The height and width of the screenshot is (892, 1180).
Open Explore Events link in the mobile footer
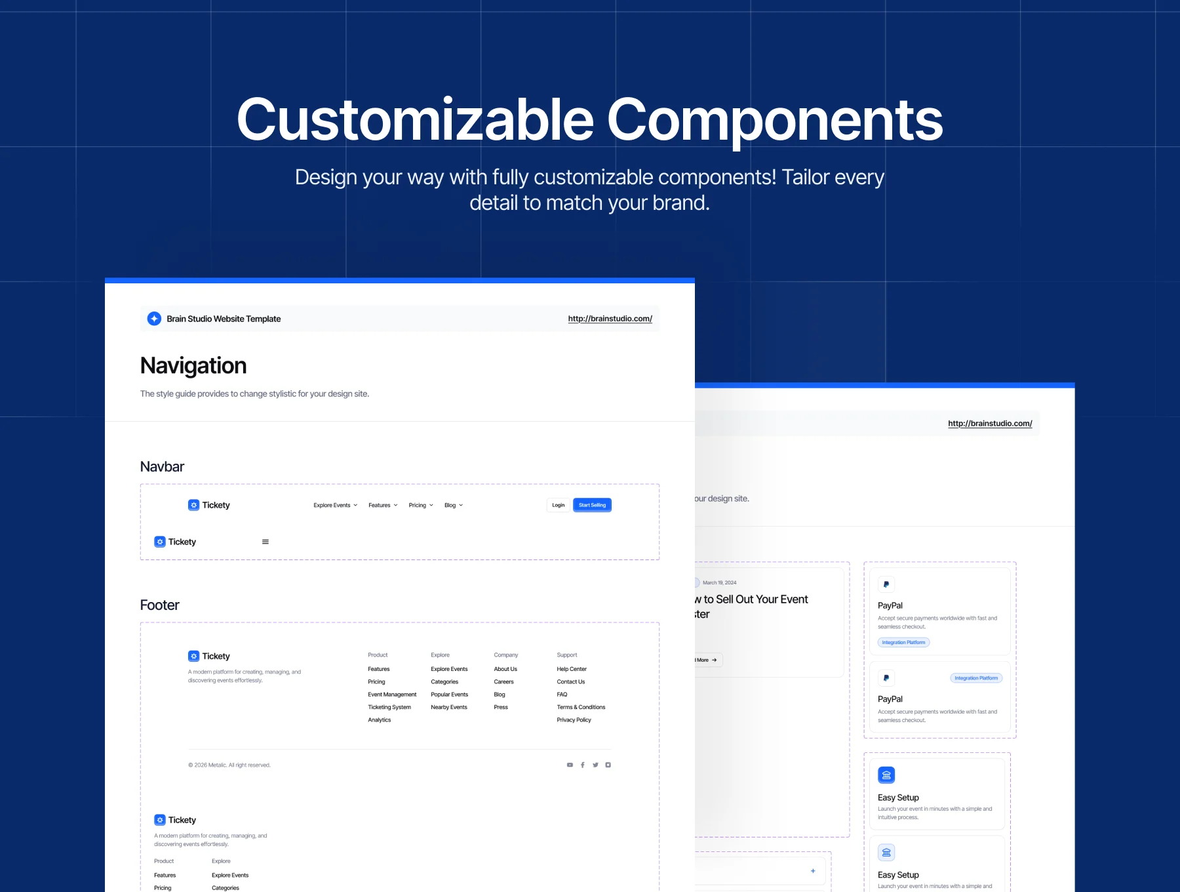pyautogui.click(x=230, y=875)
